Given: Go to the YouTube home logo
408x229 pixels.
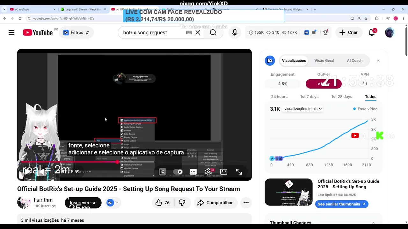Looking at the screenshot, I should (38, 32).
